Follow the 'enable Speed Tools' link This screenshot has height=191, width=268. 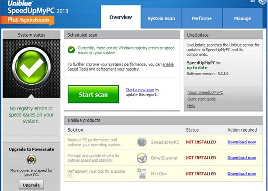pos(168,64)
